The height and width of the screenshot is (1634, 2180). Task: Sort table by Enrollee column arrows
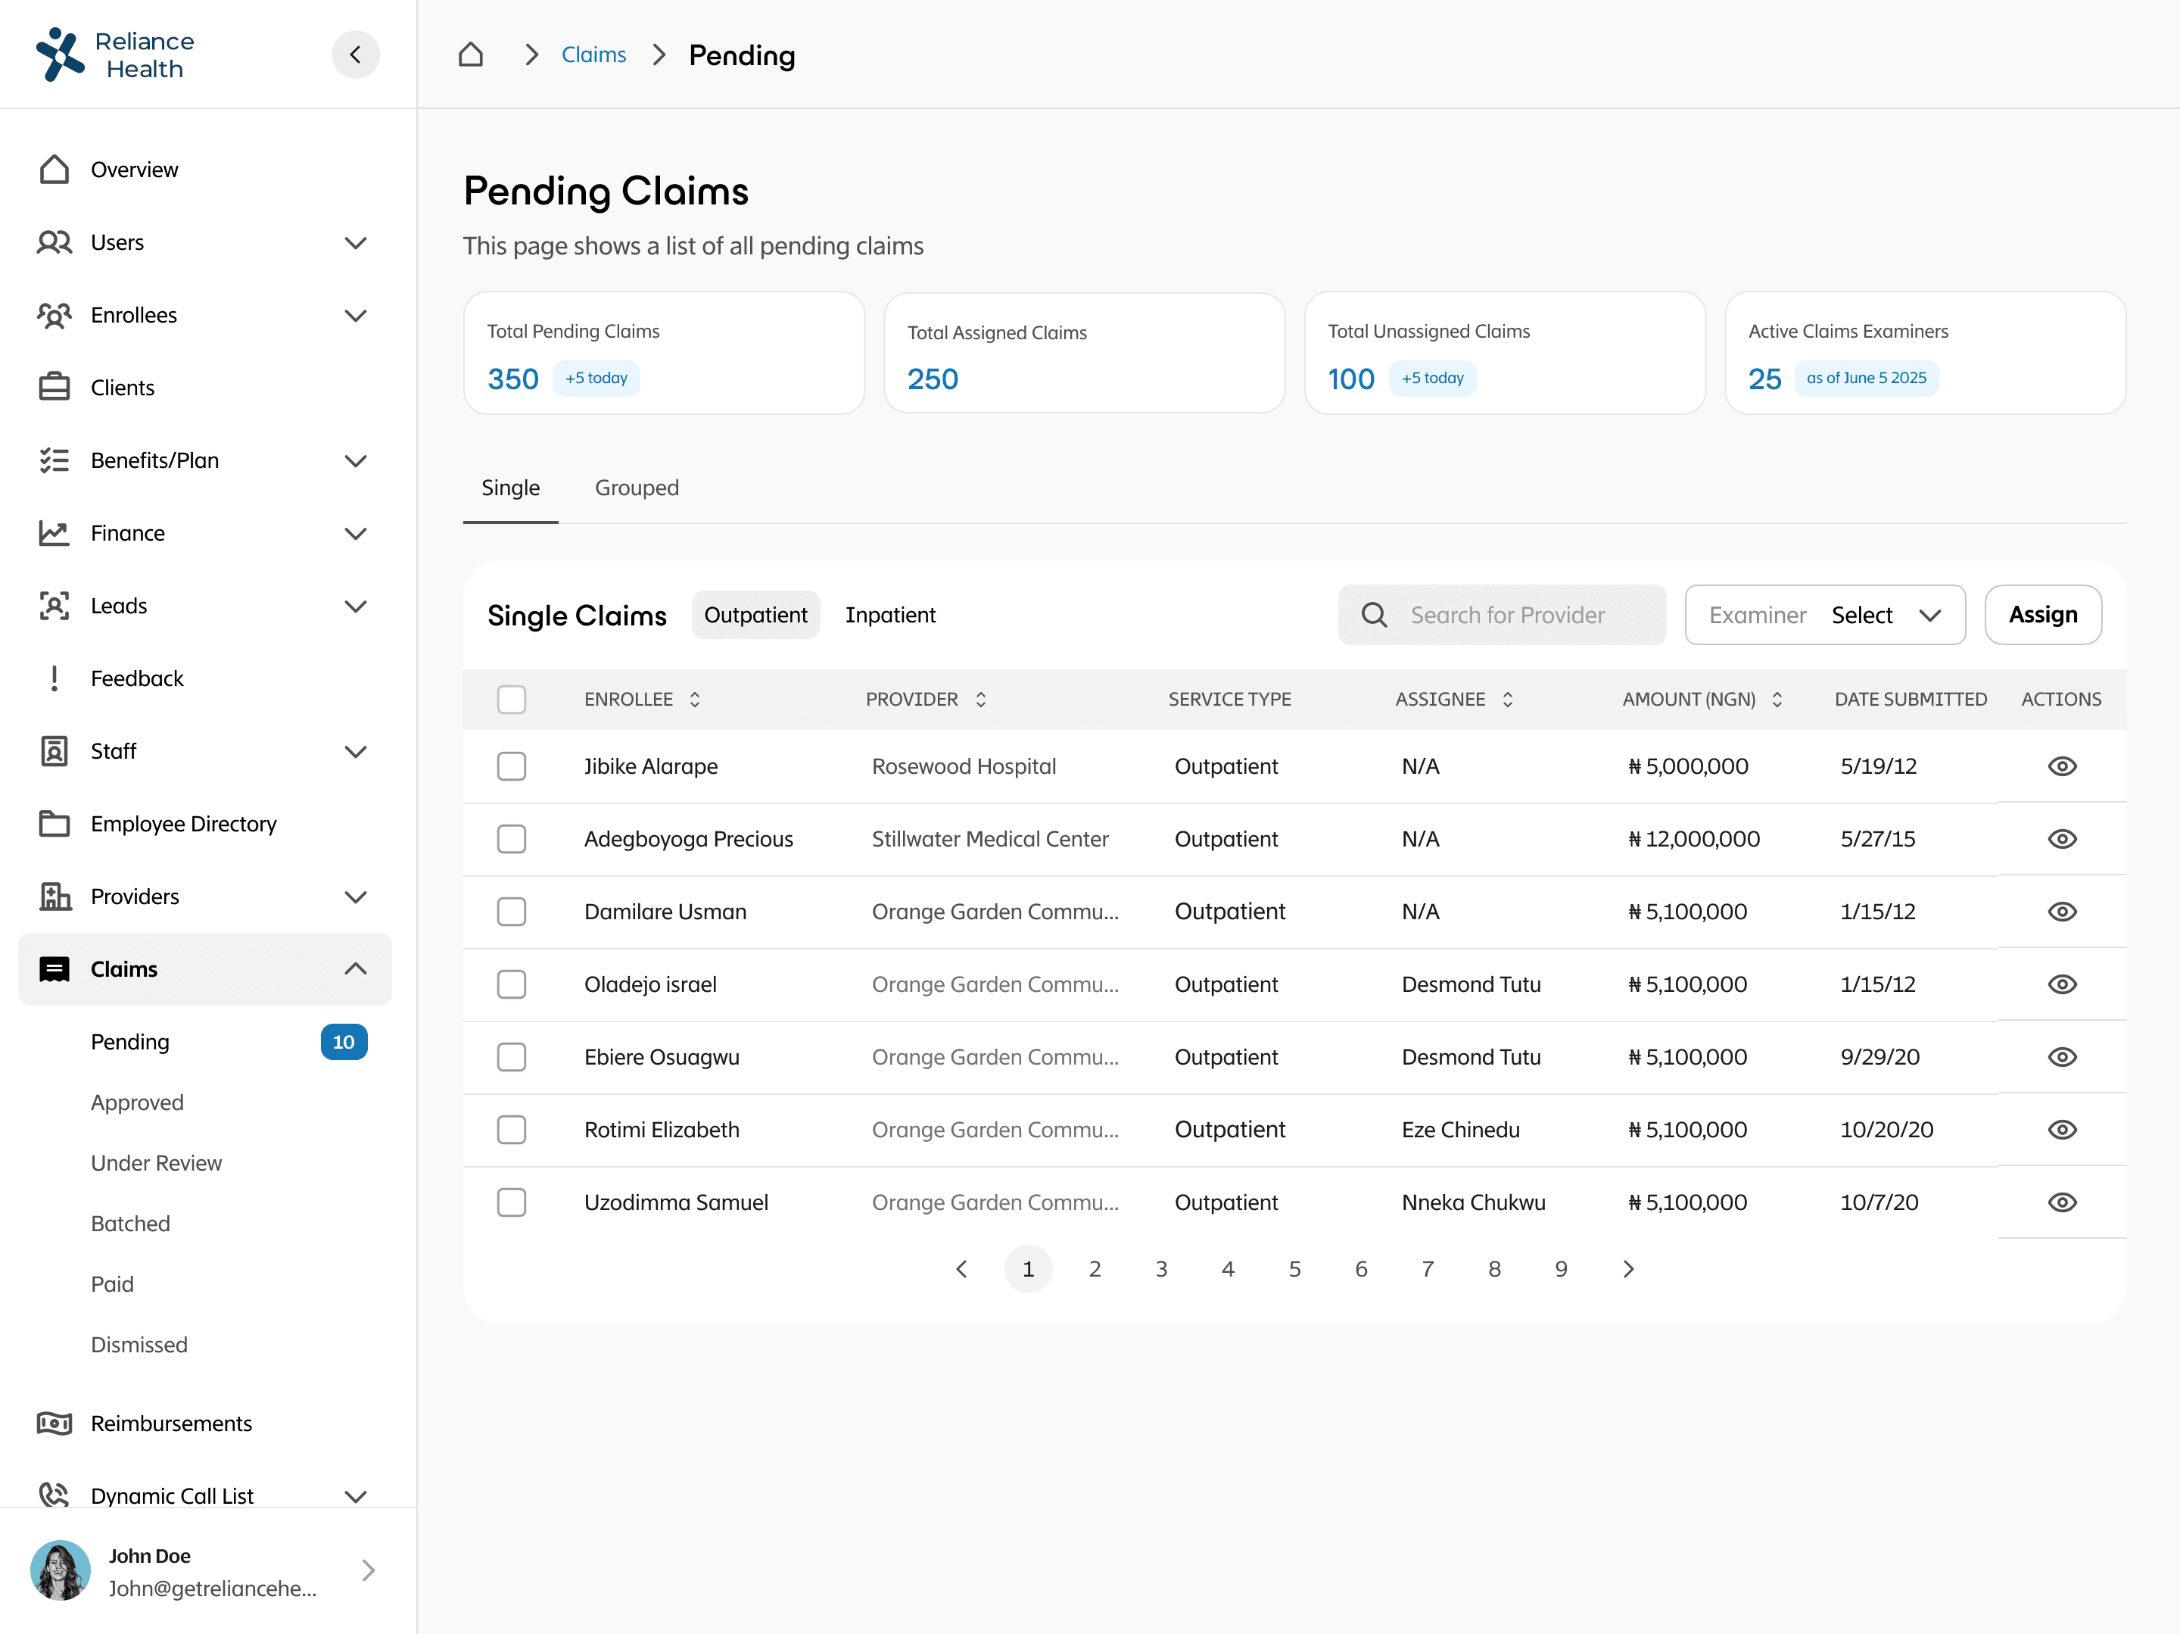(695, 699)
